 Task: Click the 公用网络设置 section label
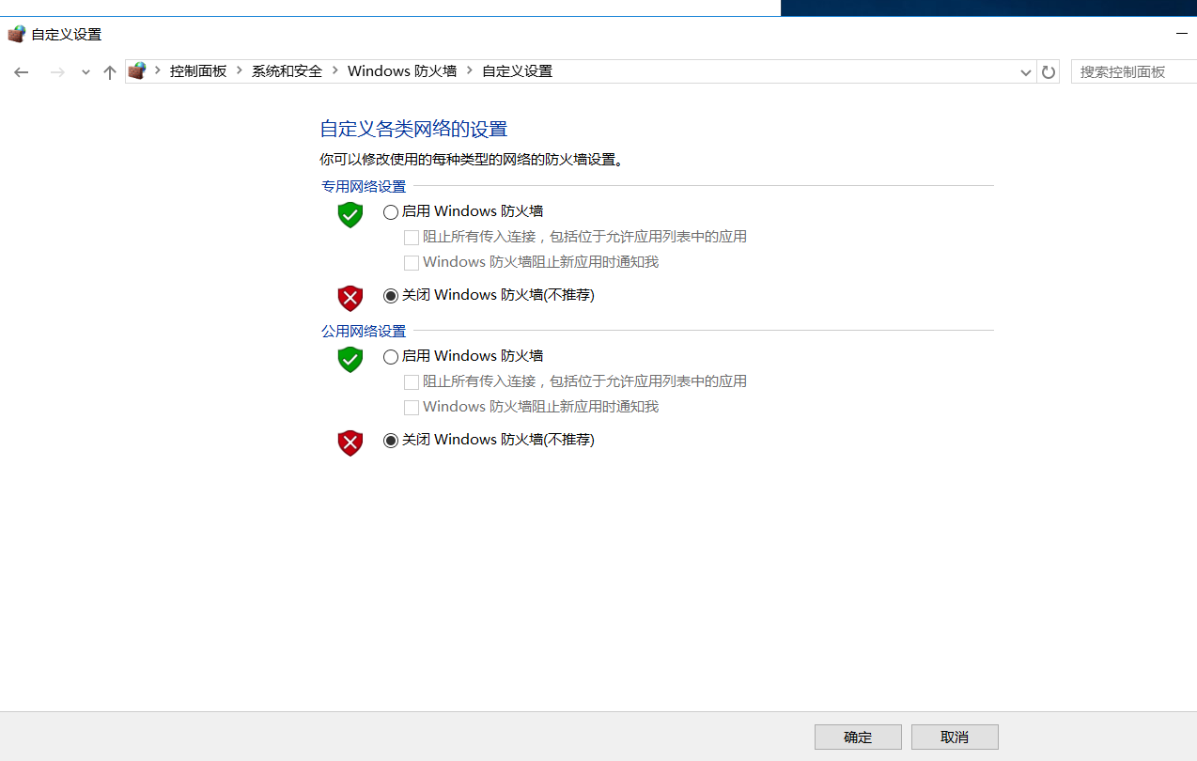[364, 331]
